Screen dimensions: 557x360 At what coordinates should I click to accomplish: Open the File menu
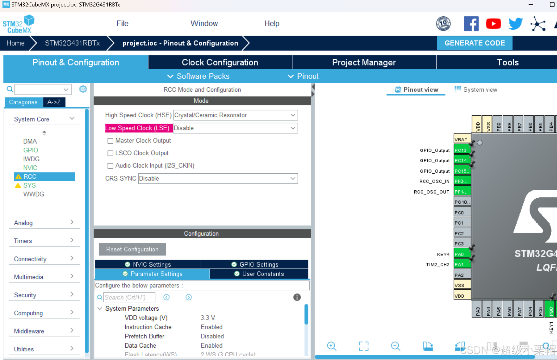pos(122,23)
